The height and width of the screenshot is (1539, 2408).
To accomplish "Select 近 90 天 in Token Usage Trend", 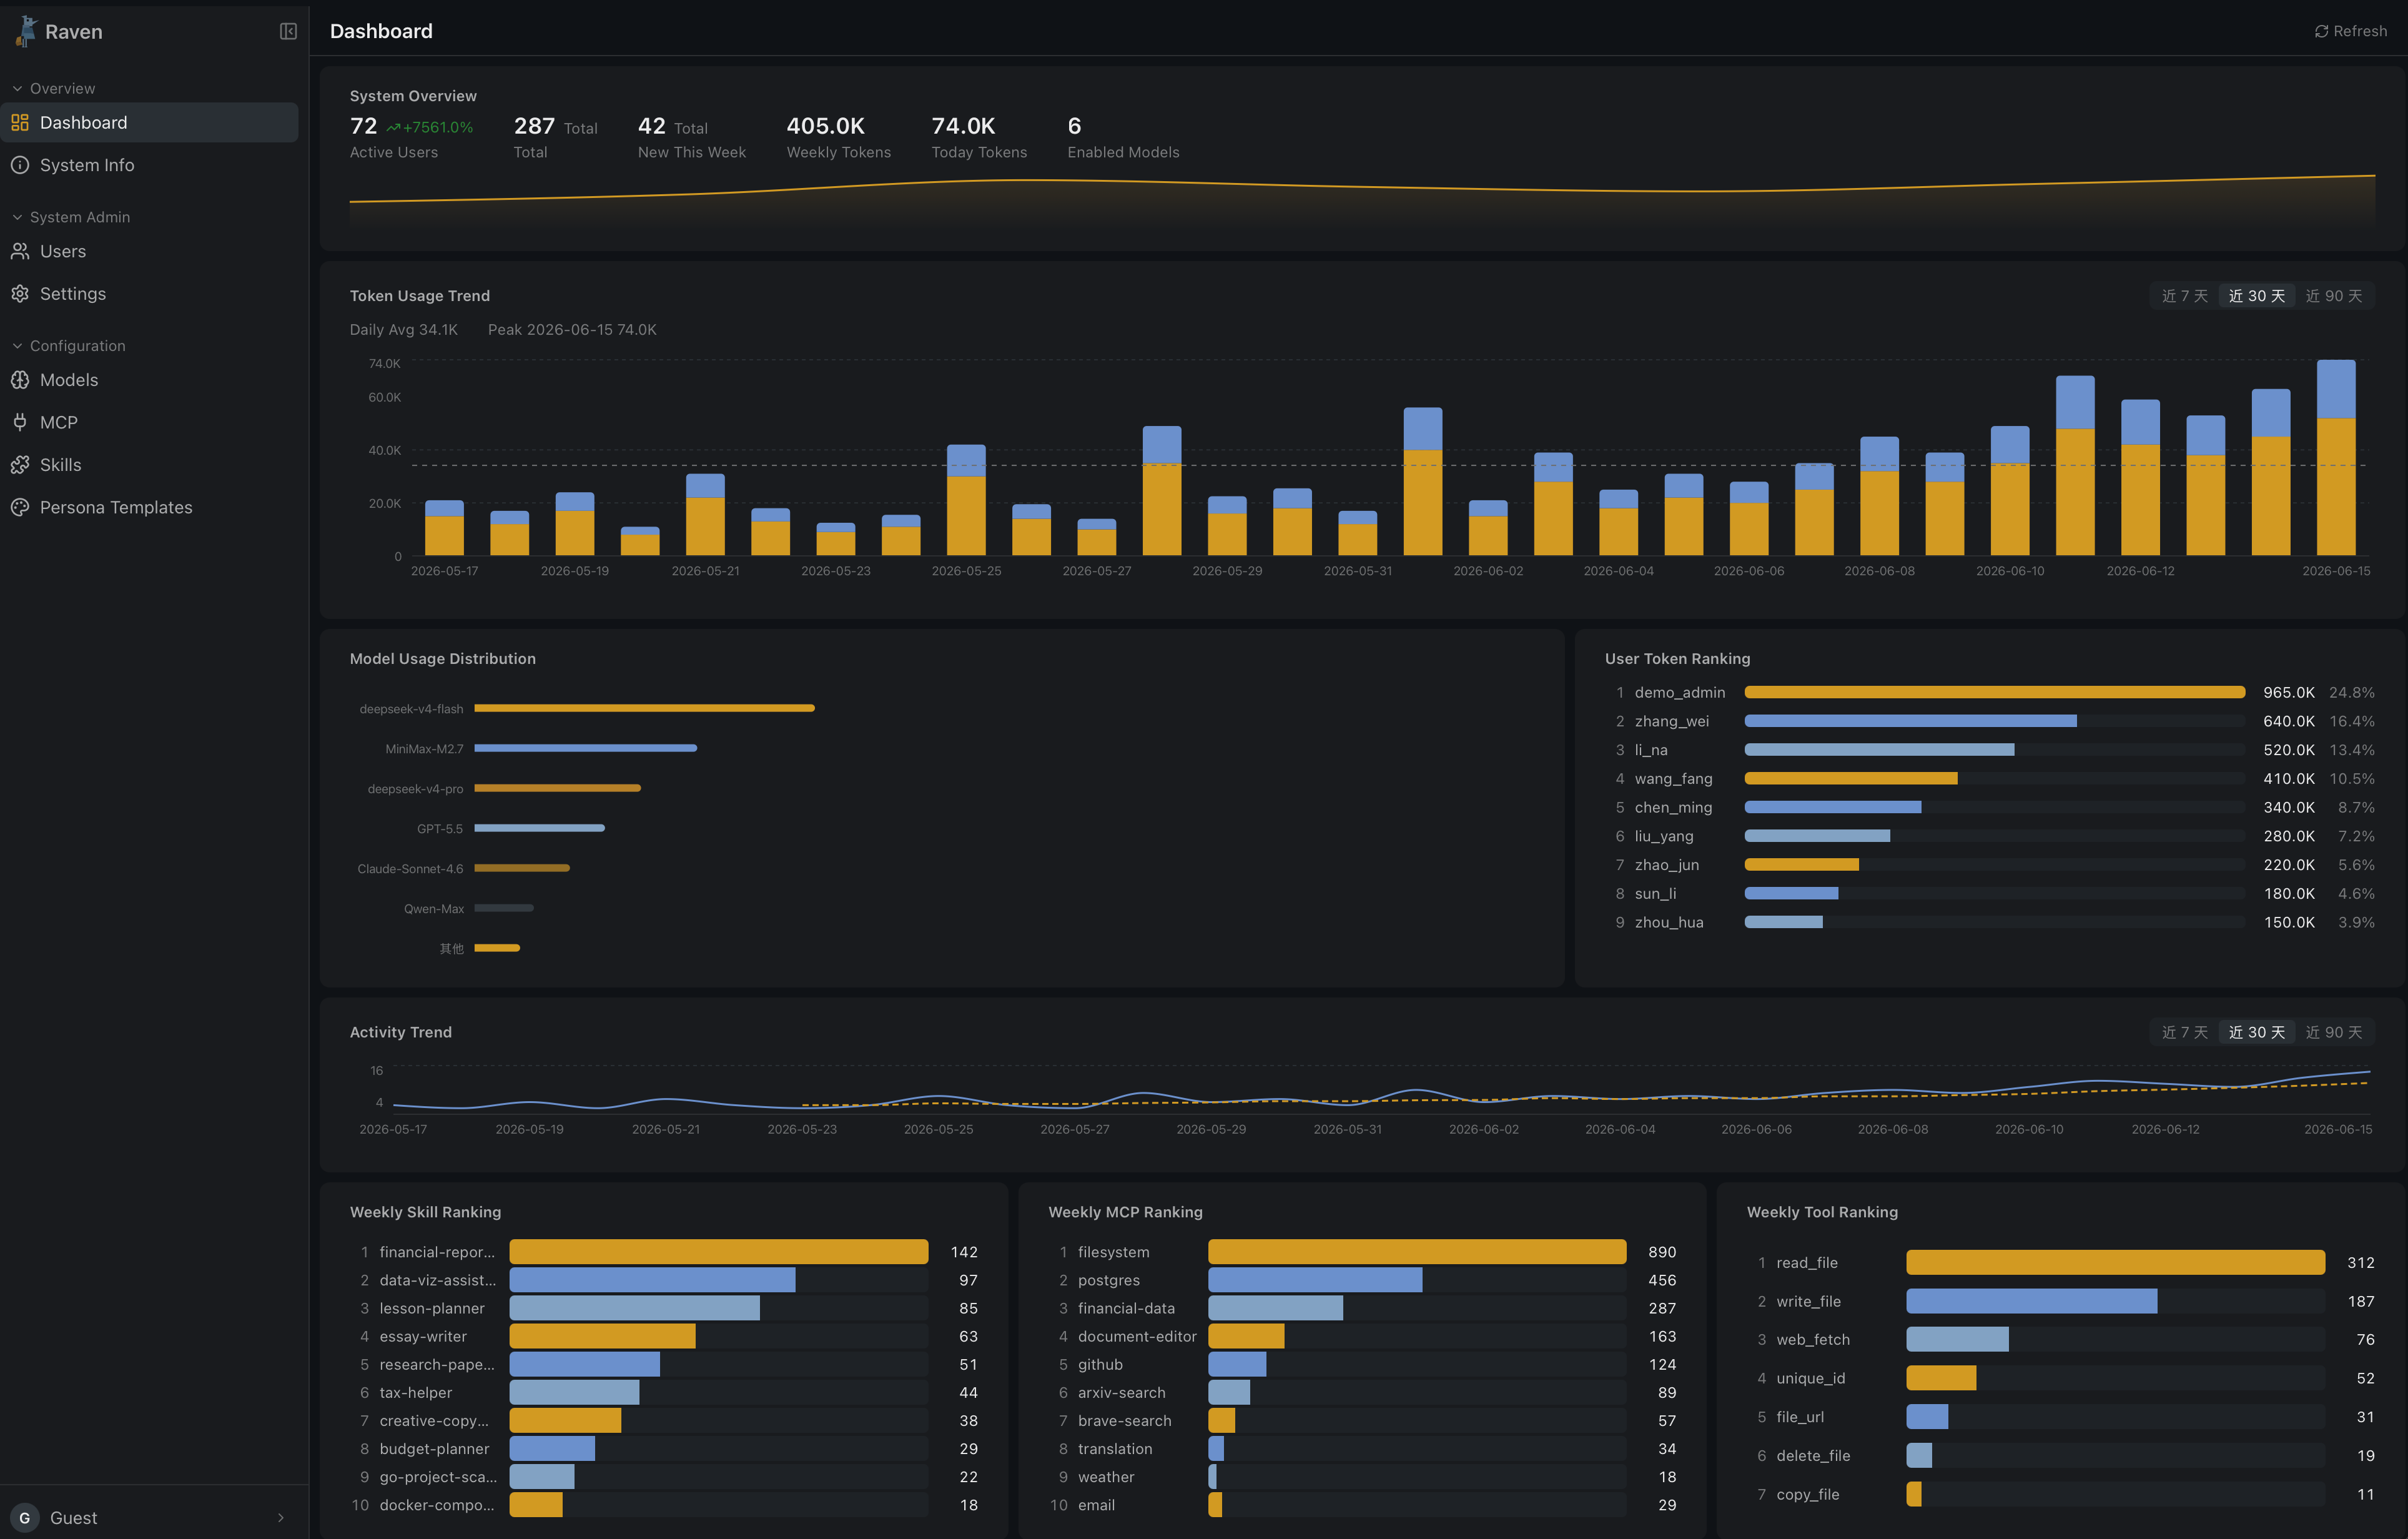I will (x=2333, y=296).
